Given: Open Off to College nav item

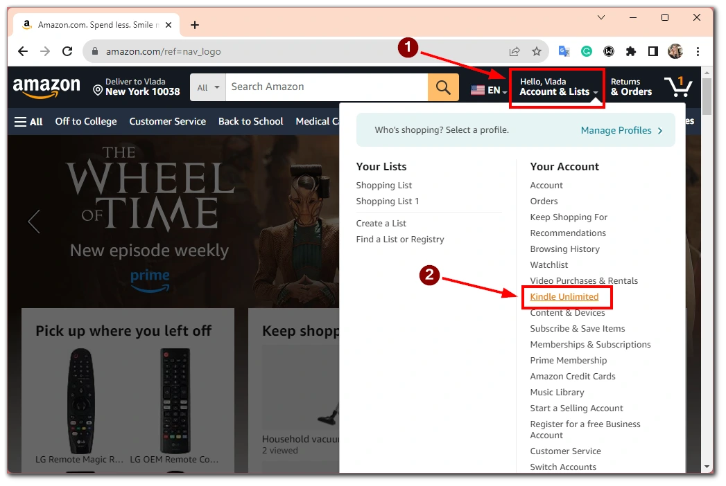Looking at the screenshot, I should pyautogui.click(x=86, y=122).
